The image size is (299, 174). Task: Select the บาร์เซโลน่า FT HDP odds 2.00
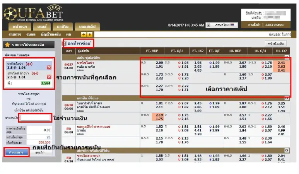coord(159,63)
